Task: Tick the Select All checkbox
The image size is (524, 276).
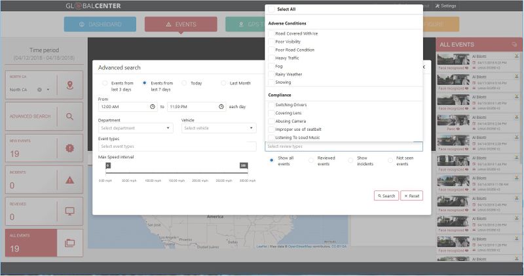Action: tap(271, 9)
